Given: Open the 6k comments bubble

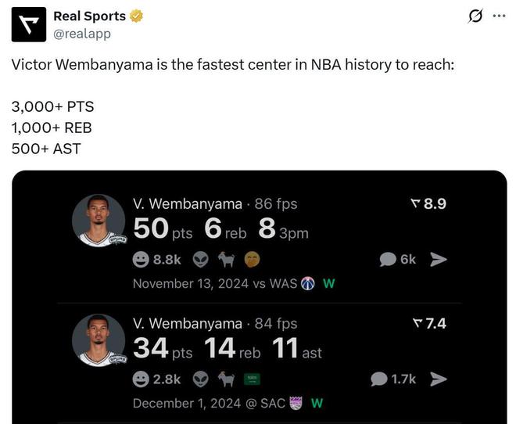Looking at the screenshot, I should [x=398, y=259].
